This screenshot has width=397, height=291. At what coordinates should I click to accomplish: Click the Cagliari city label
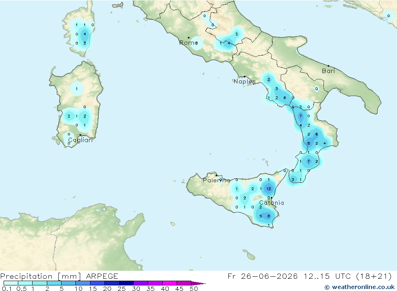tap(80, 140)
